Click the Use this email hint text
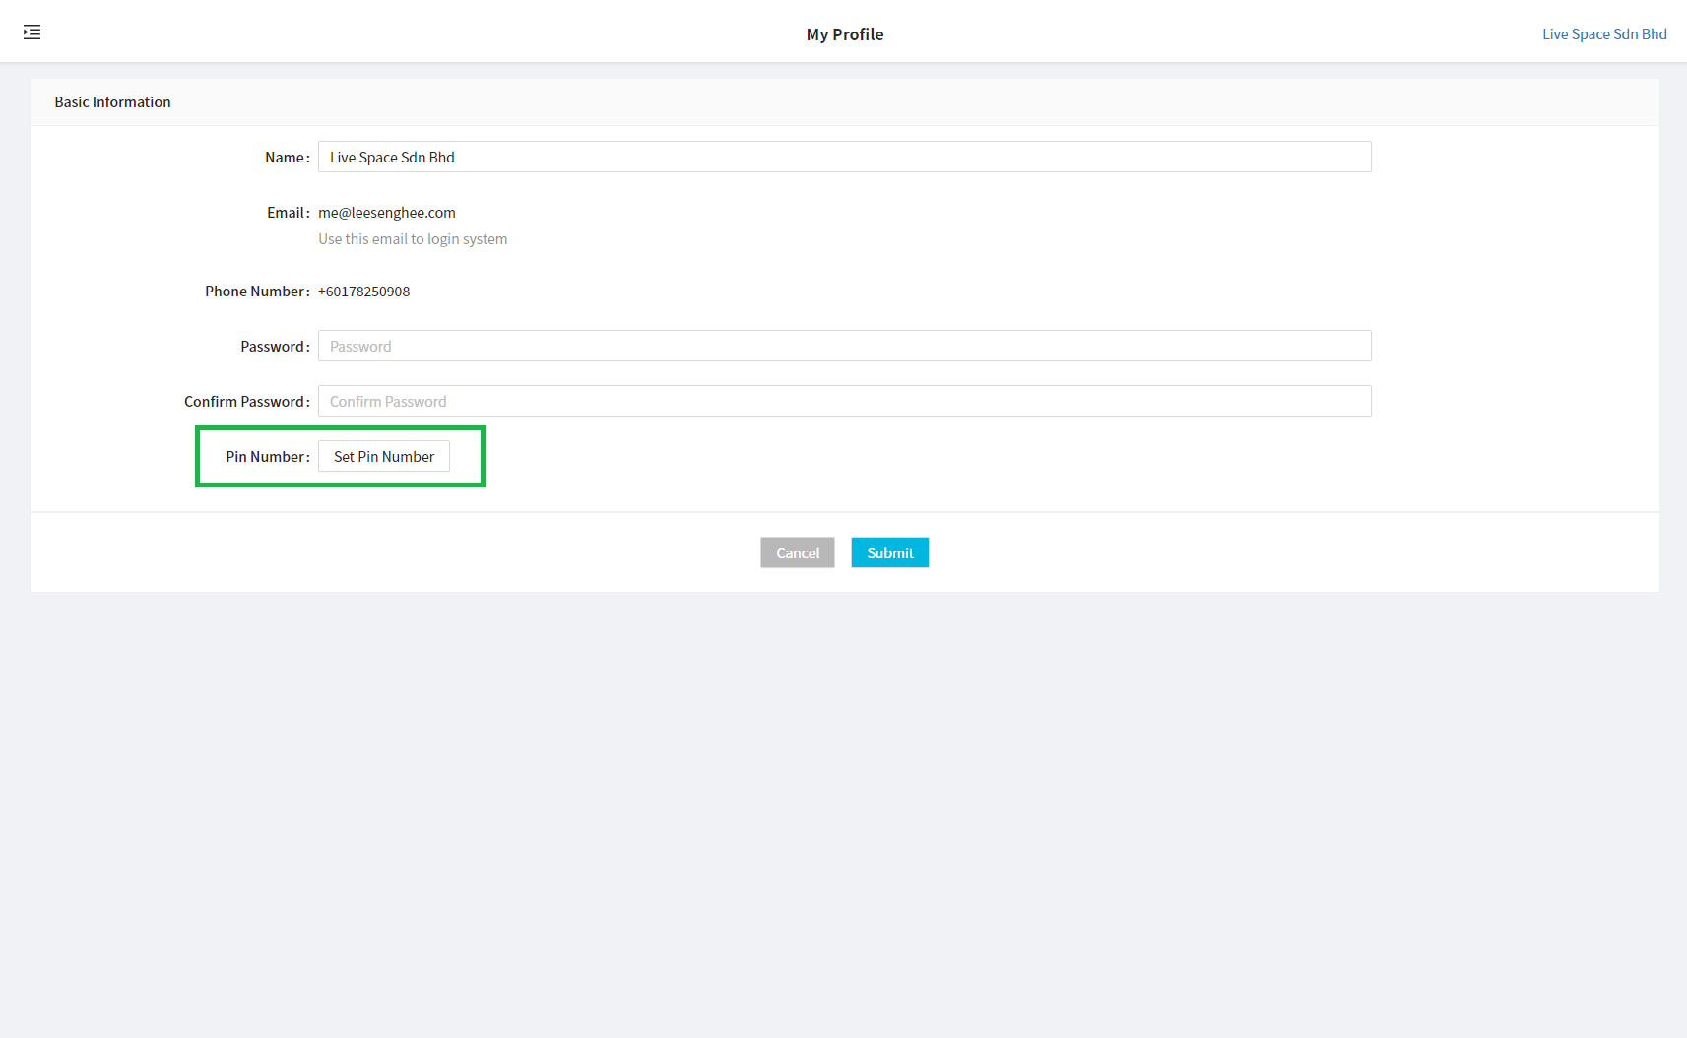 coord(413,238)
